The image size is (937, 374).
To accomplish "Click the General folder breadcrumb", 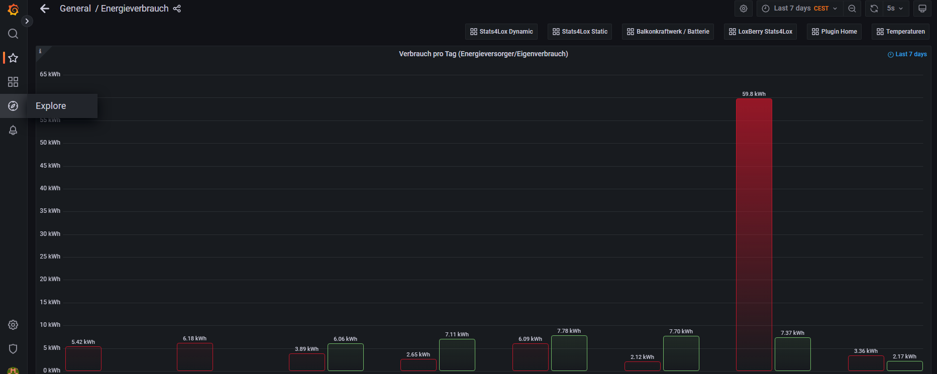I will (75, 9).
